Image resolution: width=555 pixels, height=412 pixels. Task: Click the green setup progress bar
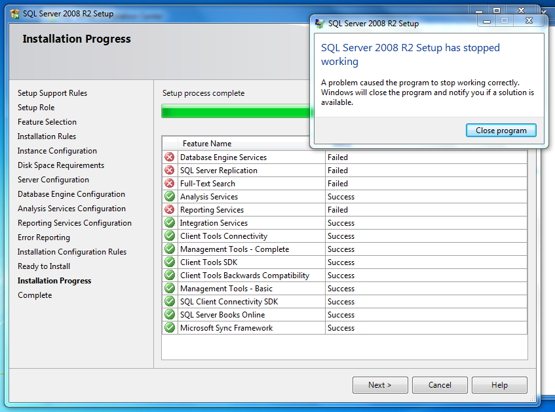coord(236,112)
